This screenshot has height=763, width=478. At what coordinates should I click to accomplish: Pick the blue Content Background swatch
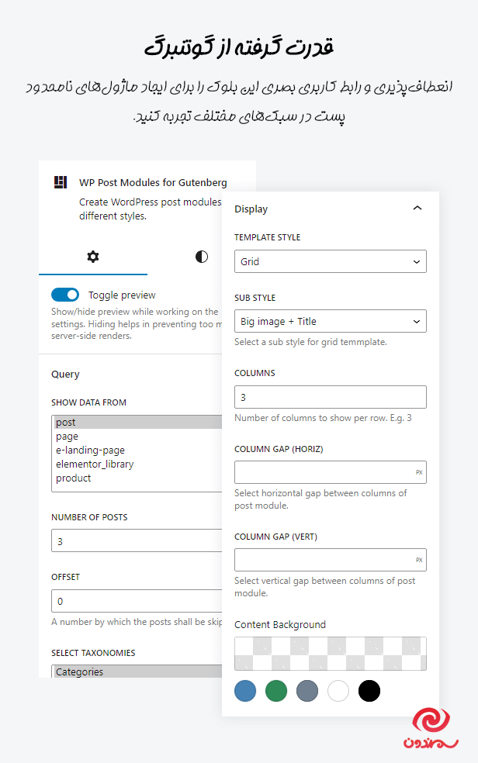[x=245, y=690]
